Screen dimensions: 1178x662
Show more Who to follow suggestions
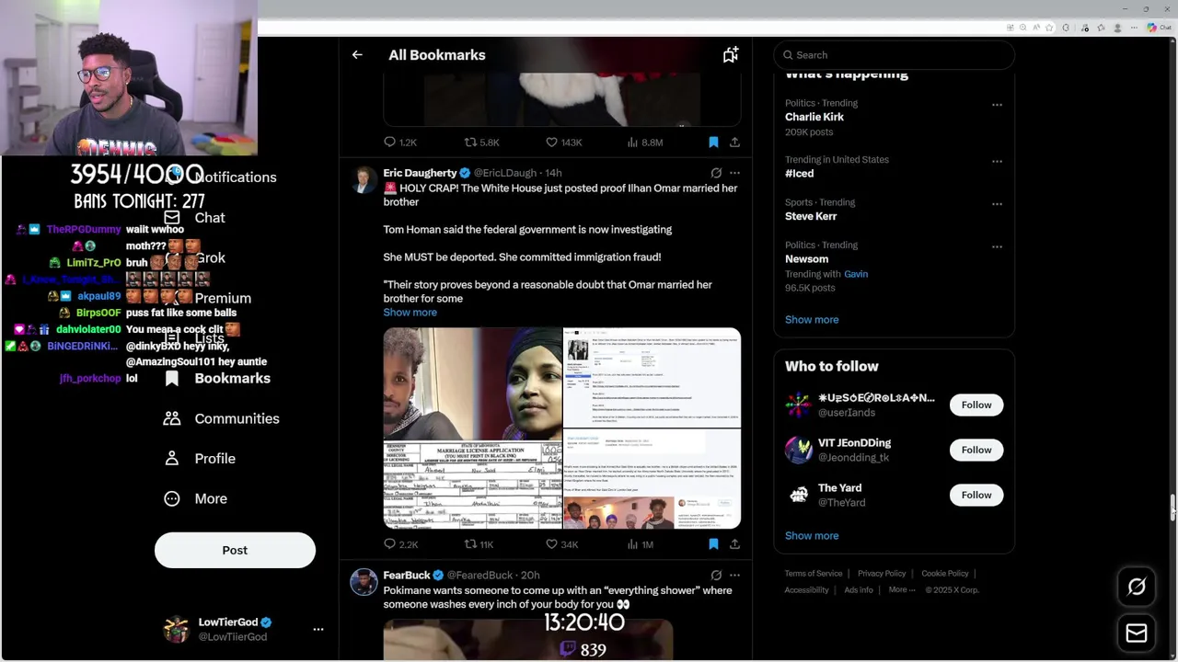[x=812, y=536]
